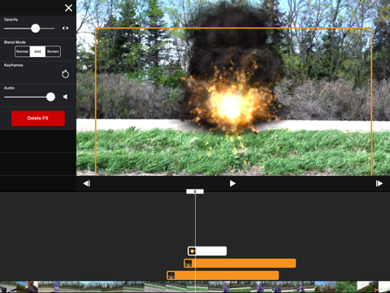The height and width of the screenshot is (293, 390).
Task: Select Screen blend mode
Action: point(53,51)
